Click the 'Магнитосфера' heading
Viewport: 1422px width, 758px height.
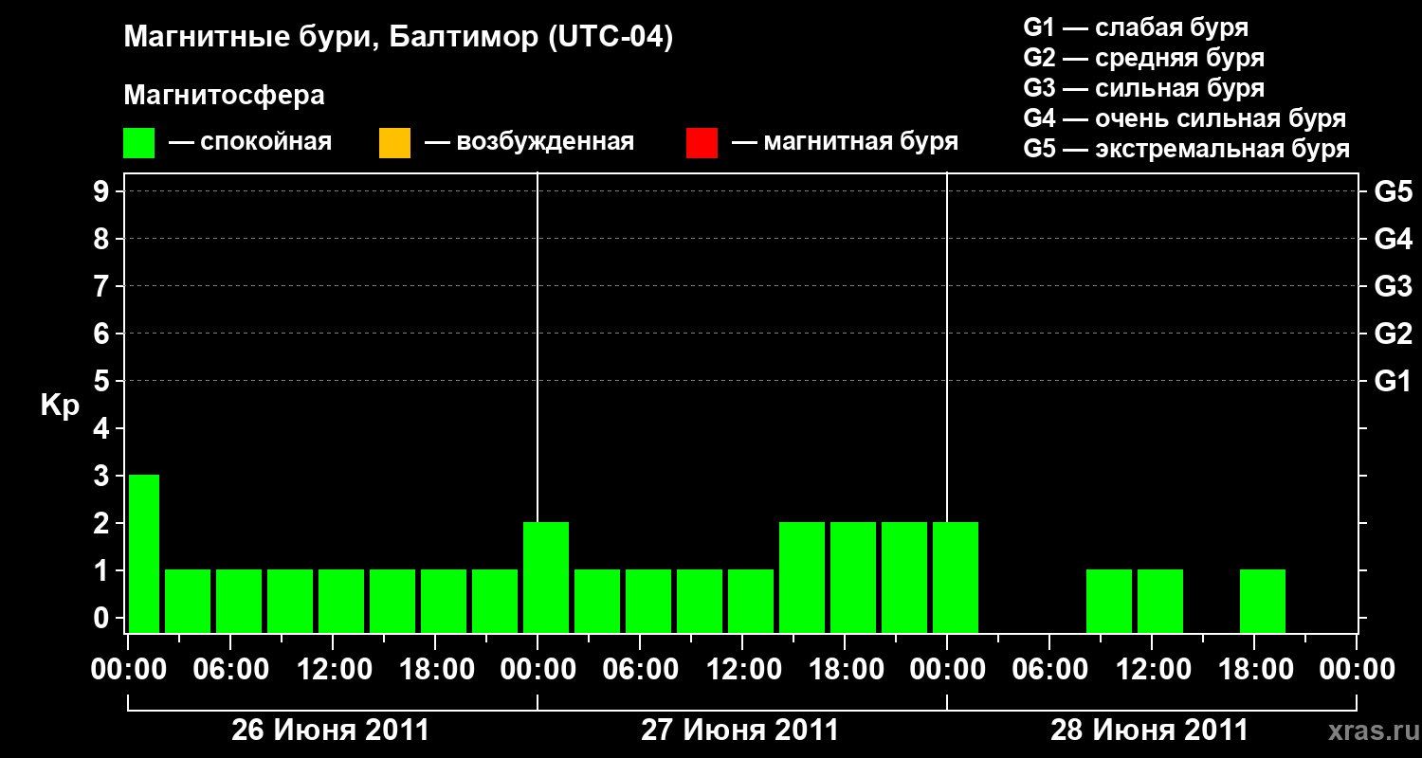click(x=225, y=96)
